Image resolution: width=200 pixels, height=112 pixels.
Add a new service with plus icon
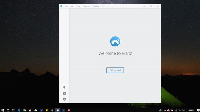click(x=64, y=93)
